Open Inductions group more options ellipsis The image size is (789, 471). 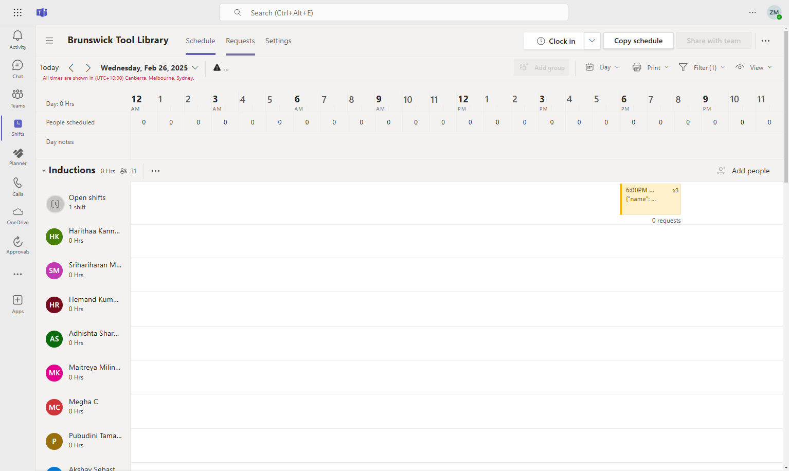point(155,171)
